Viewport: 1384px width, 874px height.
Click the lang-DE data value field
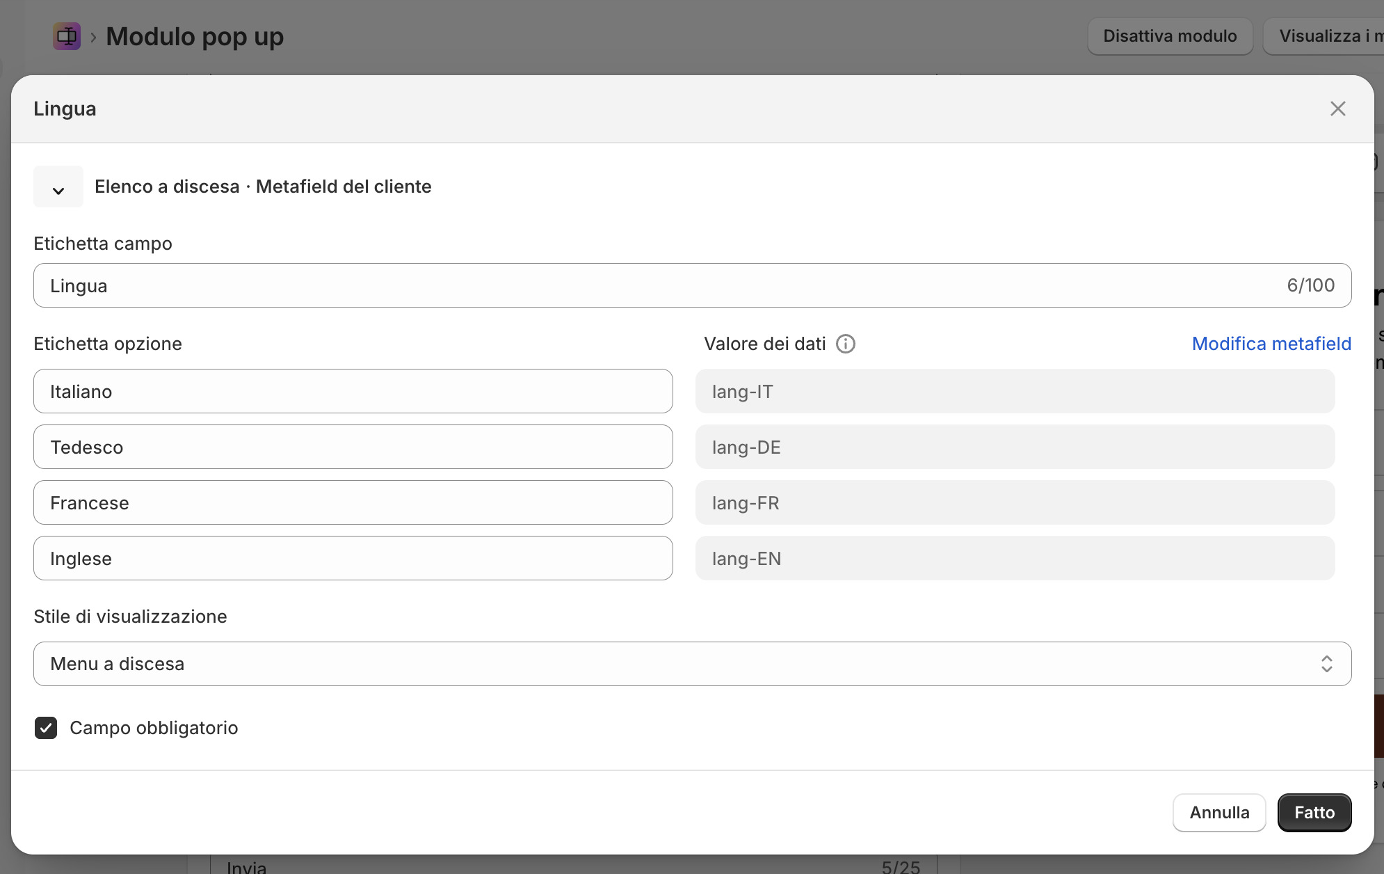[1014, 447]
